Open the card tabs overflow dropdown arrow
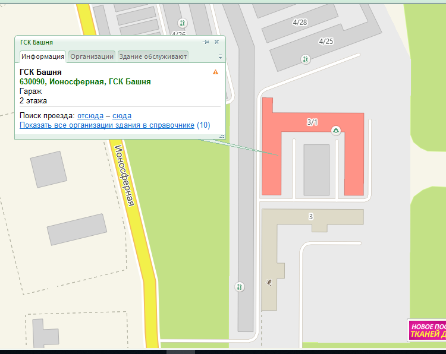This screenshot has width=446, height=354. tap(220, 57)
